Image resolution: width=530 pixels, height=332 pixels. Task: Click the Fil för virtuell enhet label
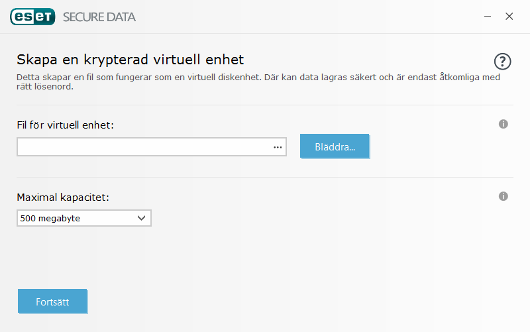coord(66,125)
